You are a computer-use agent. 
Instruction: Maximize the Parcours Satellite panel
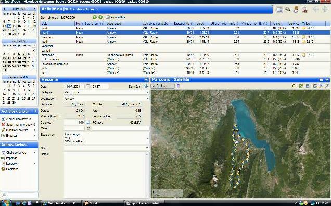pos(321,80)
